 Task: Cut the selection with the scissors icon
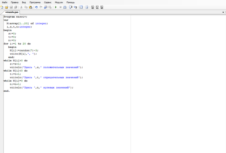coord(21,7)
